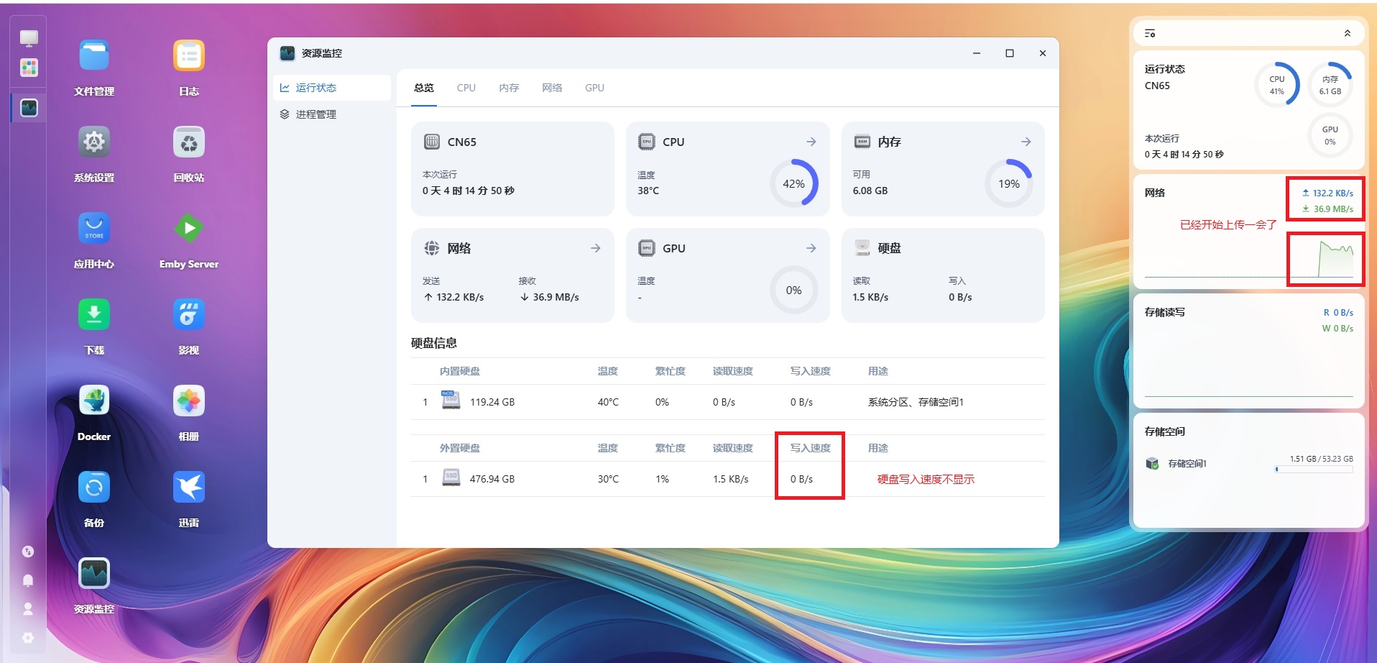Screen dimensions: 1377x663
Task: Click the internal disk 119.24 GB row icon
Action: (x=451, y=400)
